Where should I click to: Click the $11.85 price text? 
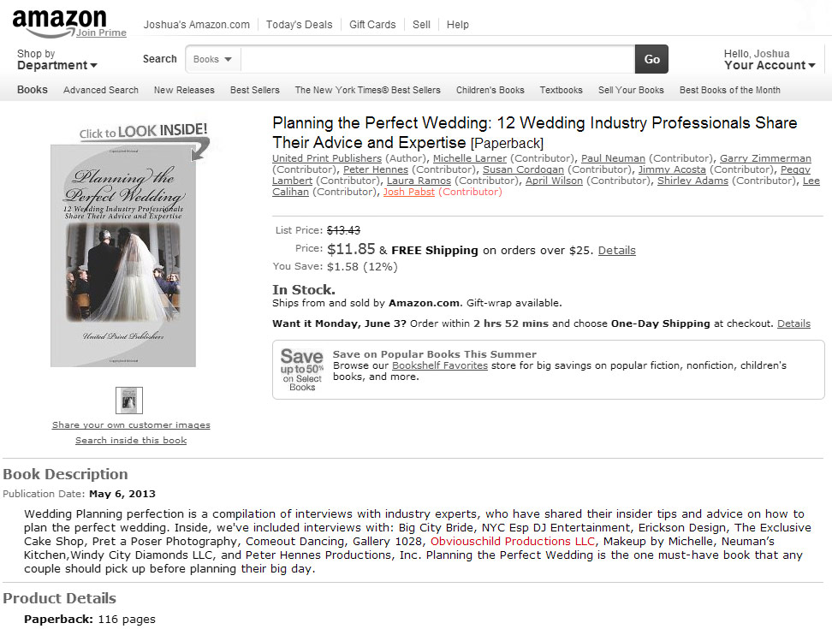[x=351, y=249]
